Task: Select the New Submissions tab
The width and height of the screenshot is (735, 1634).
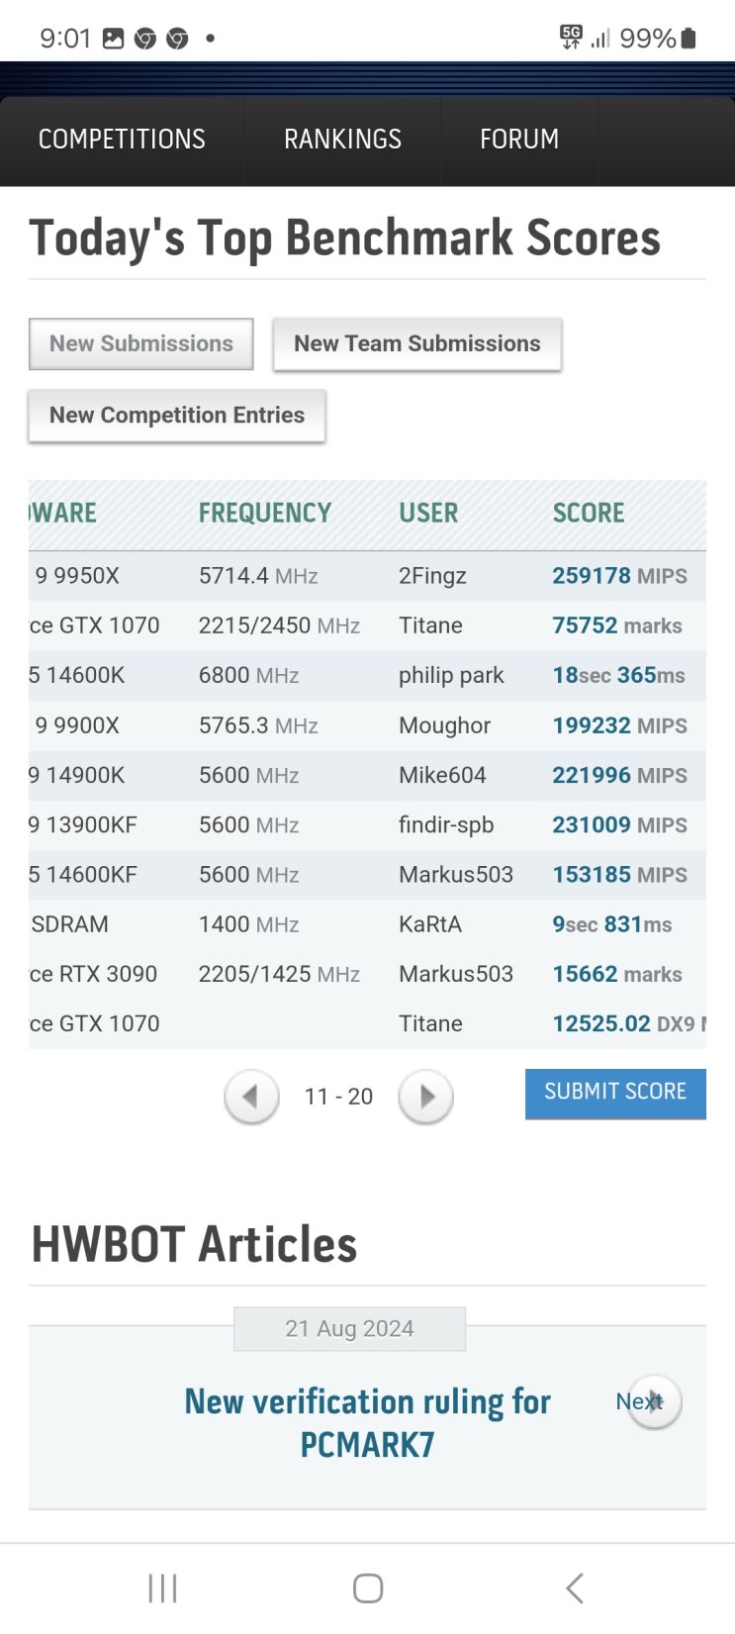Action: click(x=141, y=343)
